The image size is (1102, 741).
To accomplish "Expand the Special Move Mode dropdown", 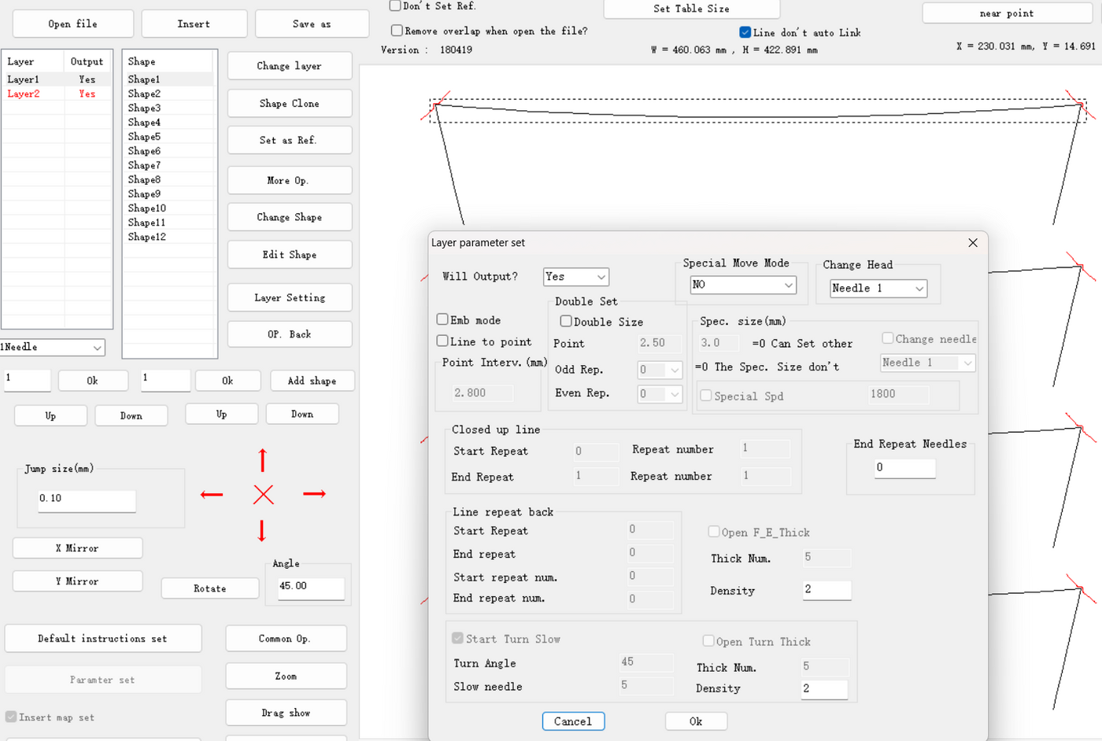I will pyautogui.click(x=743, y=285).
